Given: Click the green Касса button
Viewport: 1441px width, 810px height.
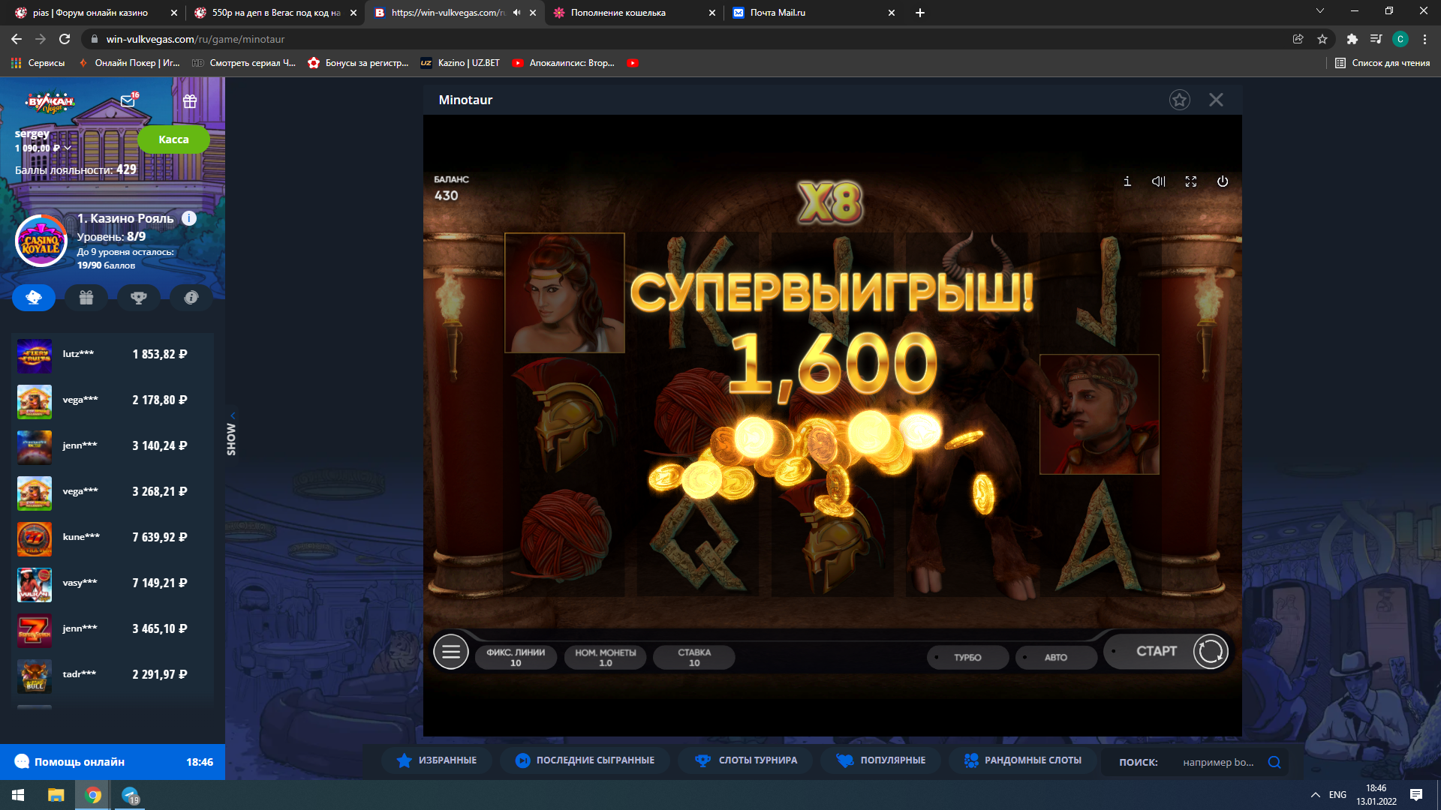Looking at the screenshot, I should coord(173,139).
